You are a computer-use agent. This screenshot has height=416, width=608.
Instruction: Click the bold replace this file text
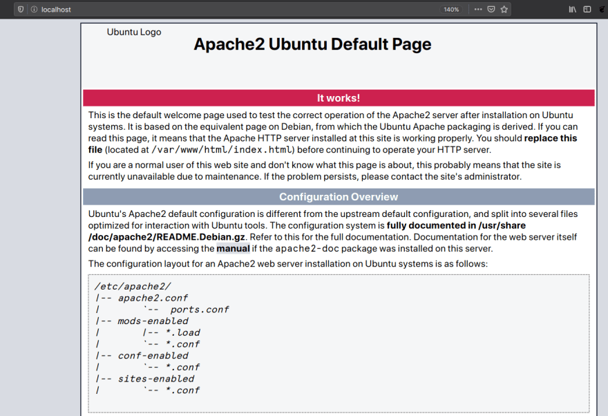[x=333, y=144]
